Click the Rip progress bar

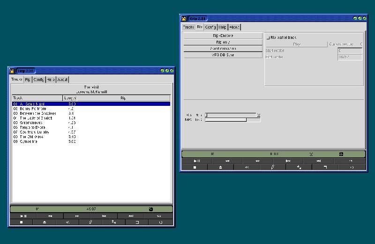[x=231, y=114]
